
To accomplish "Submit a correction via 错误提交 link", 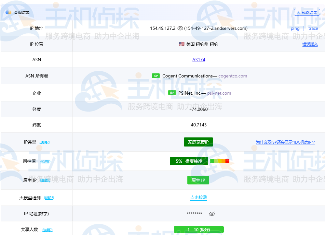I will 310,44.
